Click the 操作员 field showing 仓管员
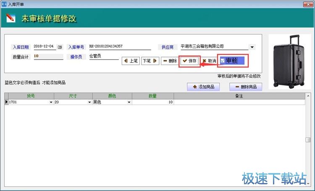The image size is (315, 191). [104, 56]
